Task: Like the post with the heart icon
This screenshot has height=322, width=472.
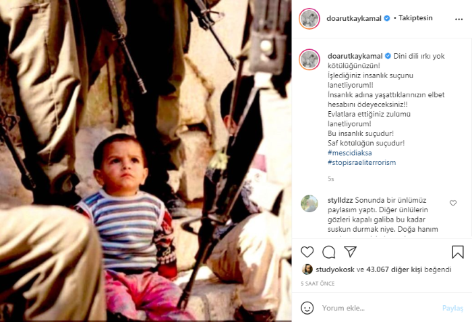Action: tap(307, 252)
